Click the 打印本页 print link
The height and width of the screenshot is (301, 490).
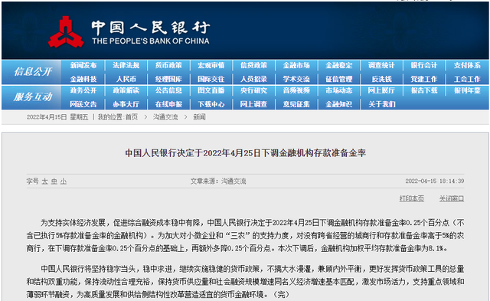coord(412,198)
